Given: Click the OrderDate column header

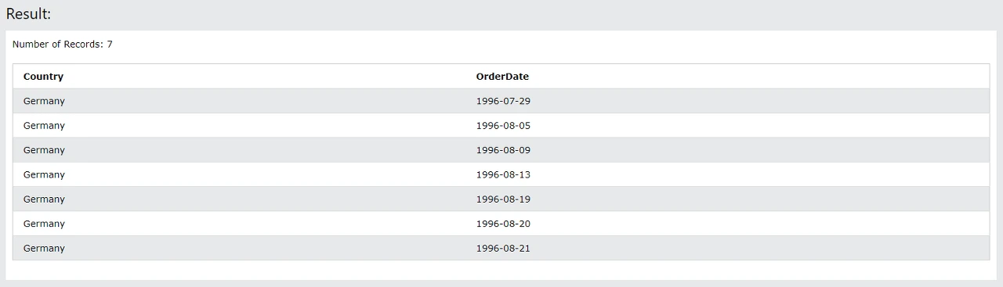Looking at the screenshot, I should coord(502,77).
